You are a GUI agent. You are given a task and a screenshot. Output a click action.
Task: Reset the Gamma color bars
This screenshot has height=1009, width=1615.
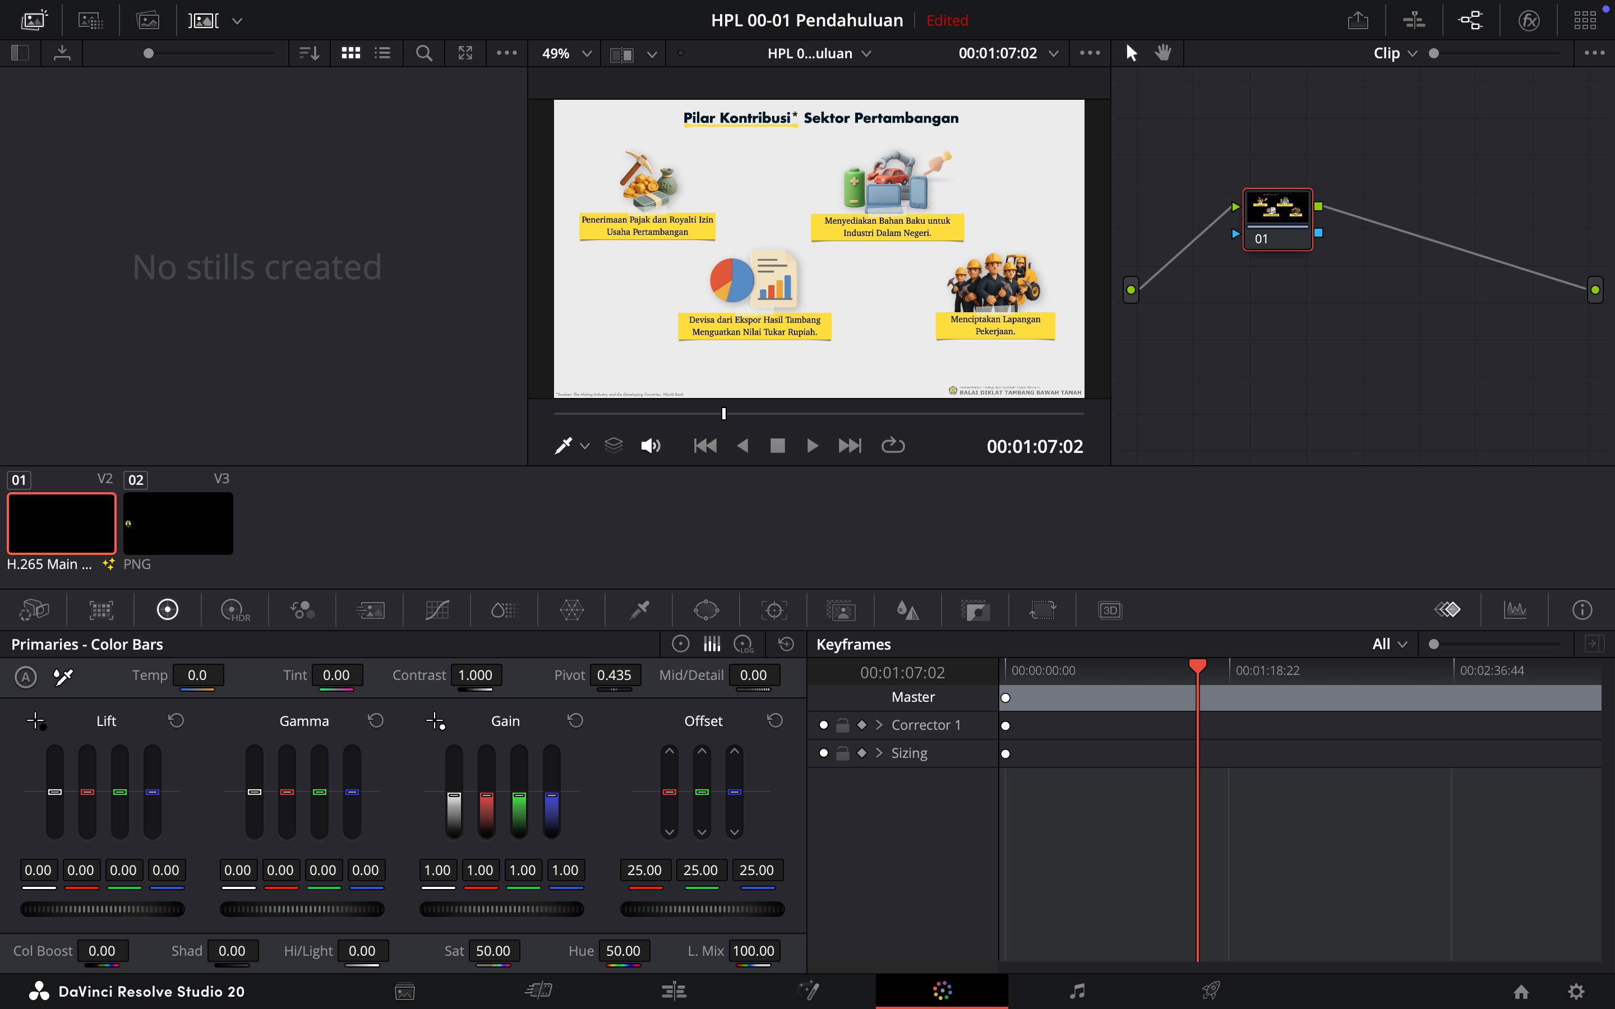coord(376,721)
